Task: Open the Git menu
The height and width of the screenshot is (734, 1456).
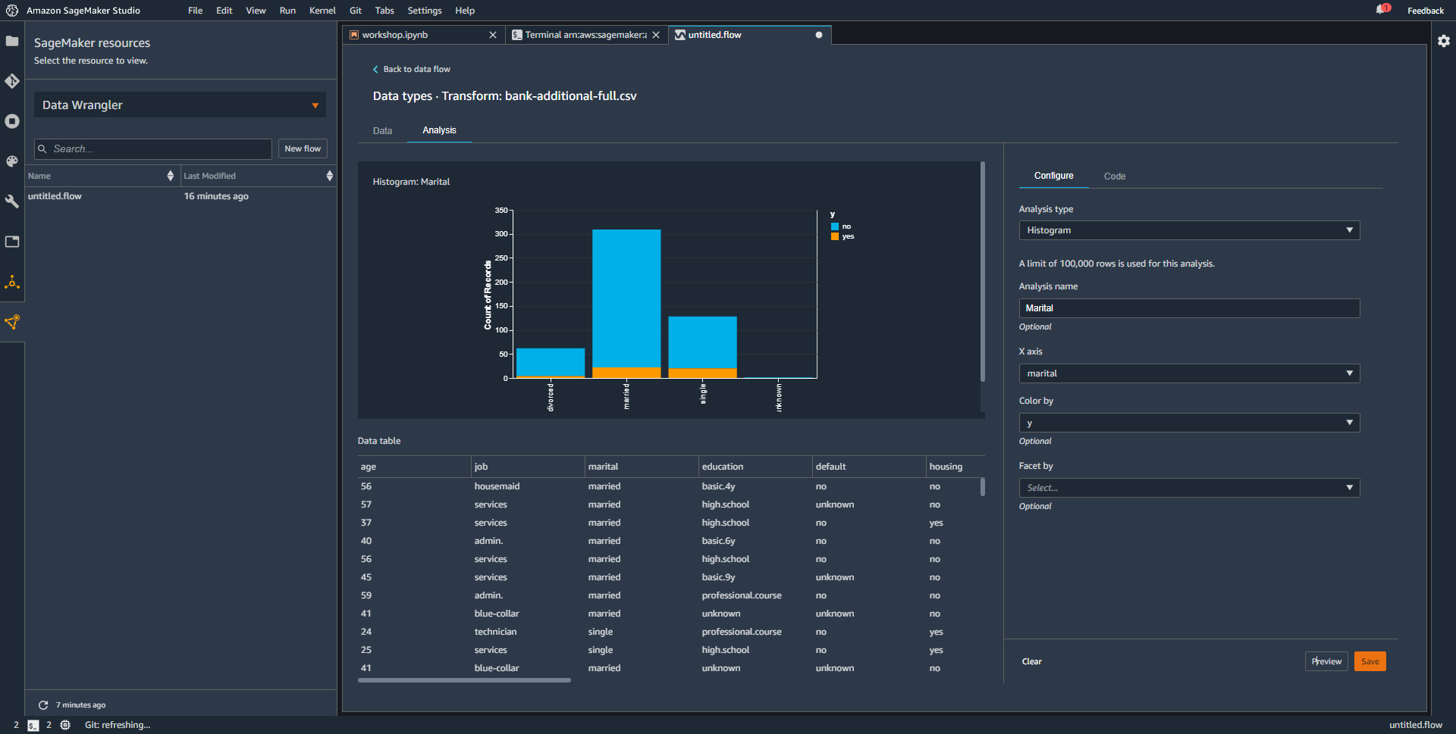Action: [x=355, y=11]
